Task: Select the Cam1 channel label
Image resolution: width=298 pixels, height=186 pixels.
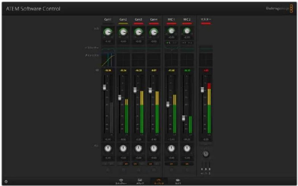Action: pyautogui.click(x=108, y=19)
